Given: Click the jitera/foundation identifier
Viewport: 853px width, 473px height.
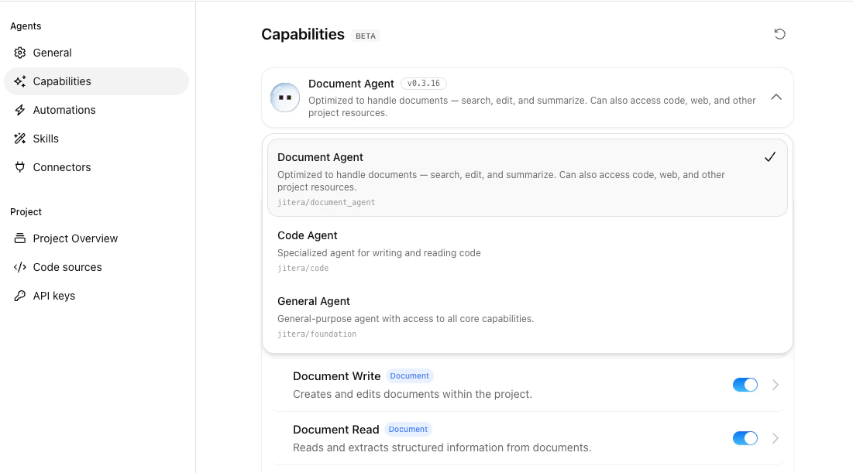Looking at the screenshot, I should point(317,334).
